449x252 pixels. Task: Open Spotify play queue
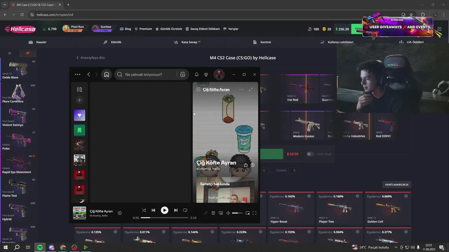point(213,213)
